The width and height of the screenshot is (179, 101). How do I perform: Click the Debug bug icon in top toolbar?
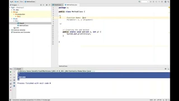(x=154, y=2)
